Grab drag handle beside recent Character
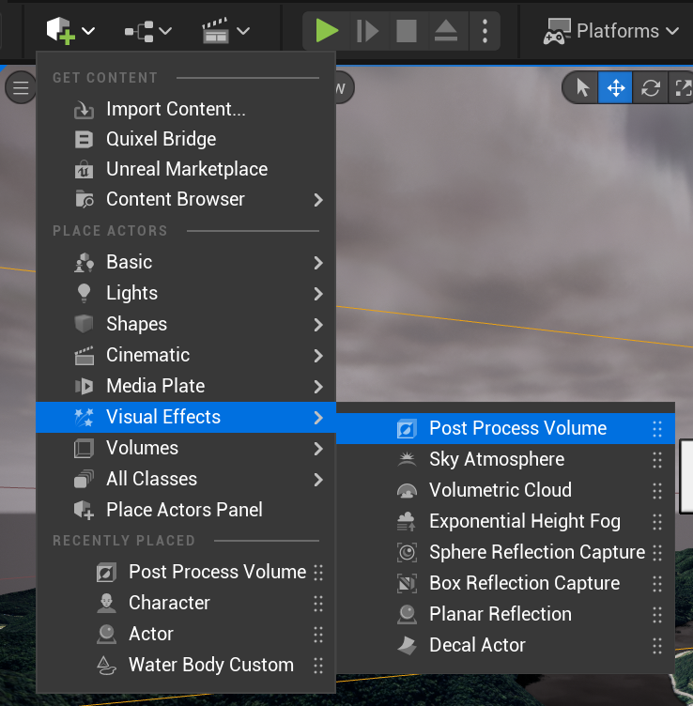693x706 pixels. [318, 604]
